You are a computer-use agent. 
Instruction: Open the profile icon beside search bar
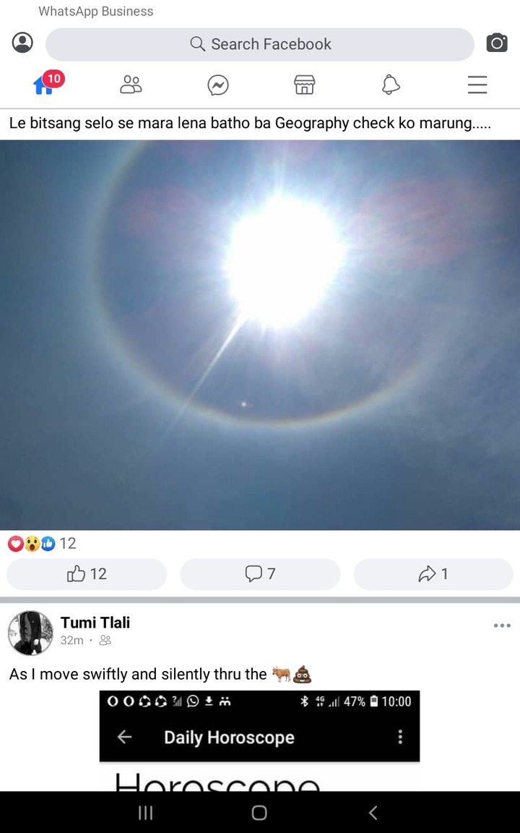pyautogui.click(x=22, y=43)
